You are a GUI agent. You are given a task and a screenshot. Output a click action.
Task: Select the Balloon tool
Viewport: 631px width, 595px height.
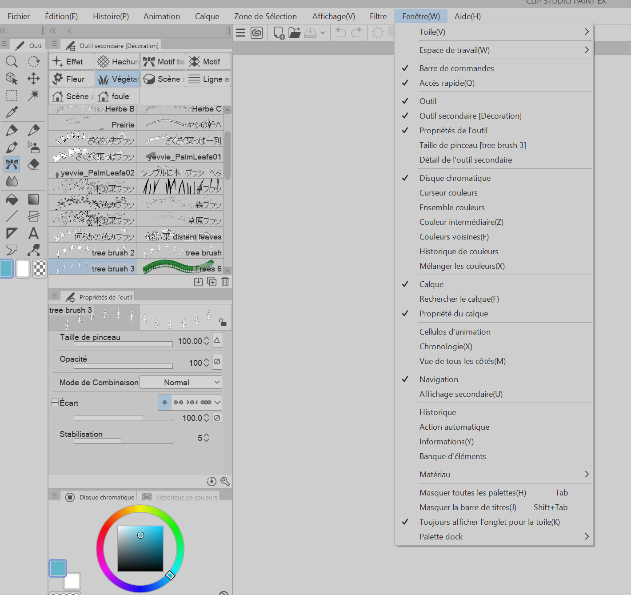(x=12, y=250)
